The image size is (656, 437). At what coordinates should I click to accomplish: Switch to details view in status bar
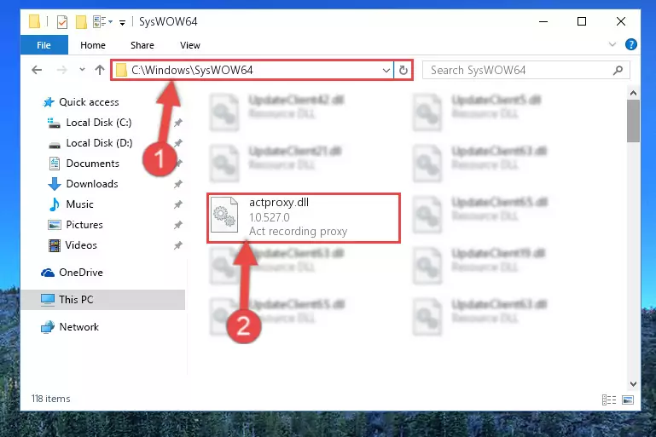pyautogui.click(x=609, y=400)
